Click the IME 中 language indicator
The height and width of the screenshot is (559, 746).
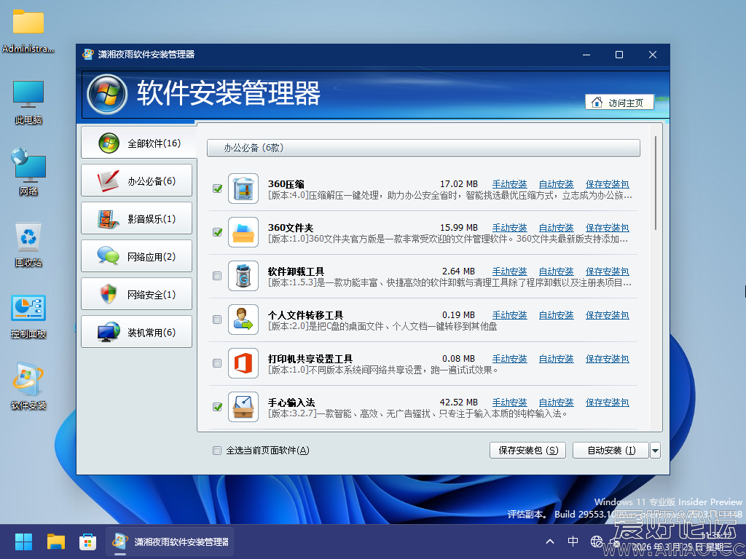click(x=573, y=541)
